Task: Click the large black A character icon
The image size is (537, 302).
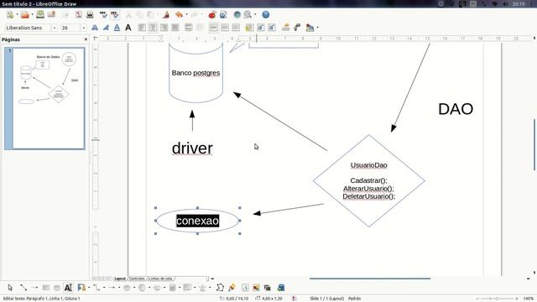Action: [x=128, y=28]
